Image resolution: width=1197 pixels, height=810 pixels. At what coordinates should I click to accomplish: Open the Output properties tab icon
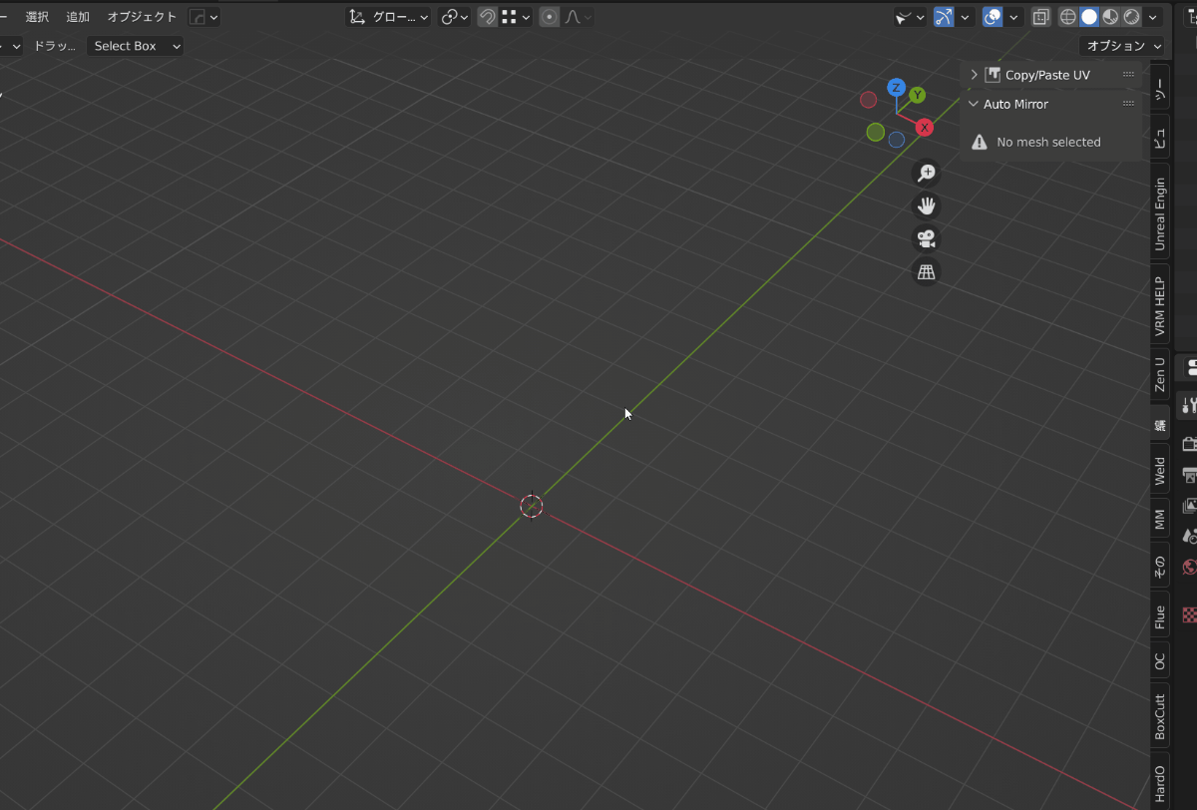[x=1188, y=475]
